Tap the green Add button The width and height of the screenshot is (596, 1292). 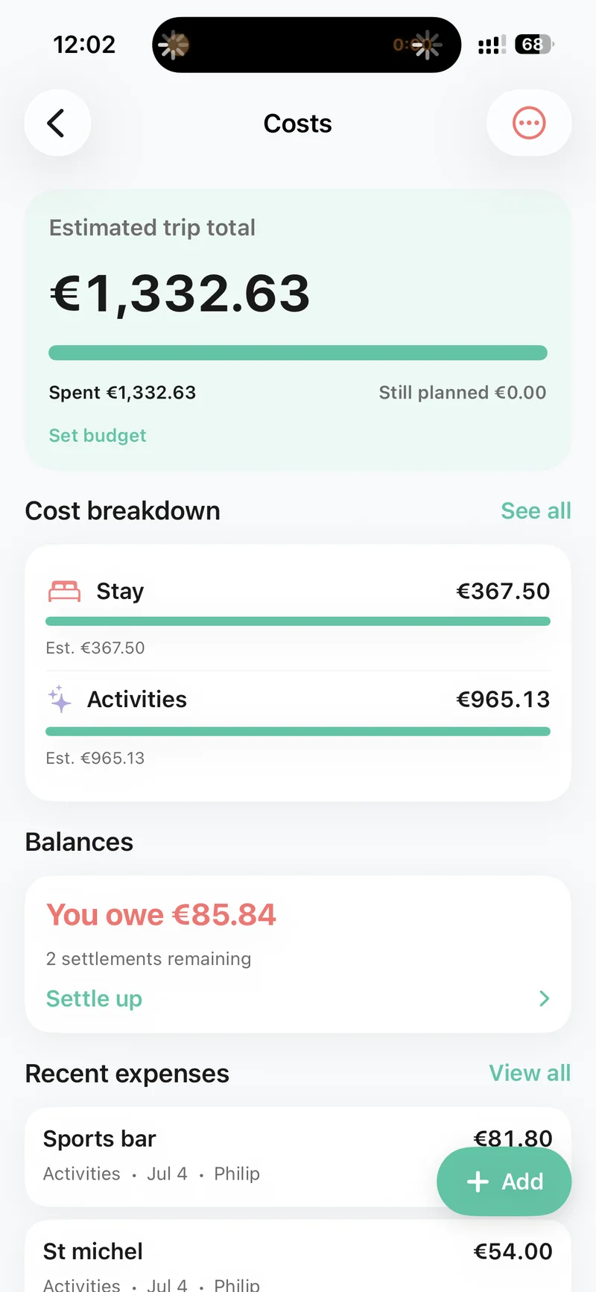(x=504, y=1182)
